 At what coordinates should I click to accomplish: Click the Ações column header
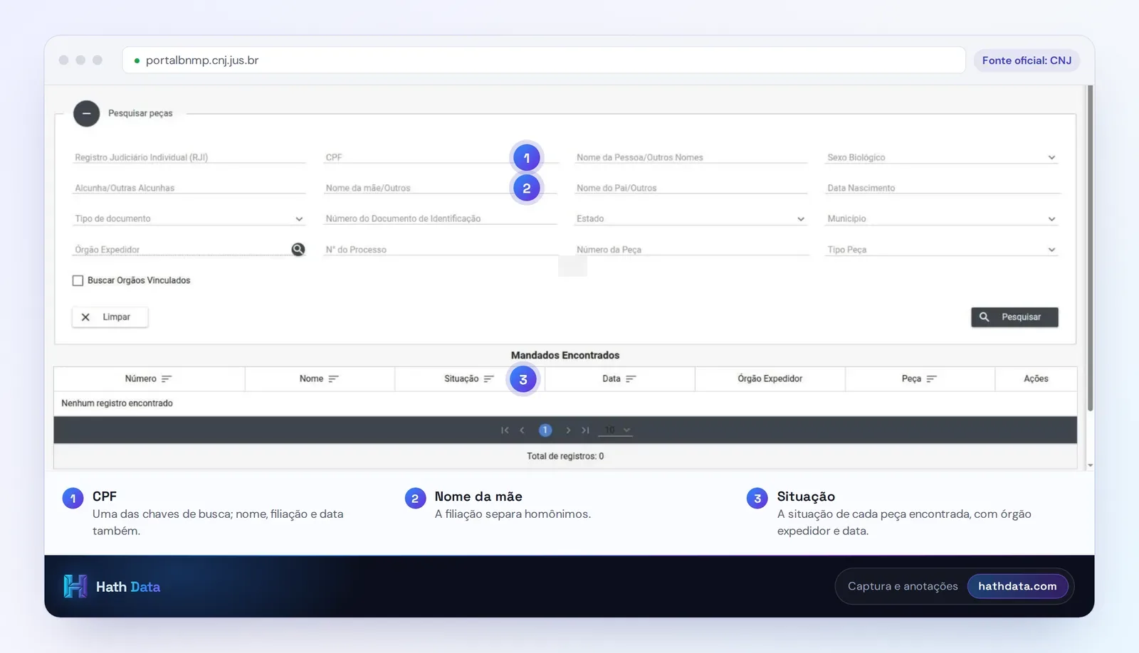1036,379
